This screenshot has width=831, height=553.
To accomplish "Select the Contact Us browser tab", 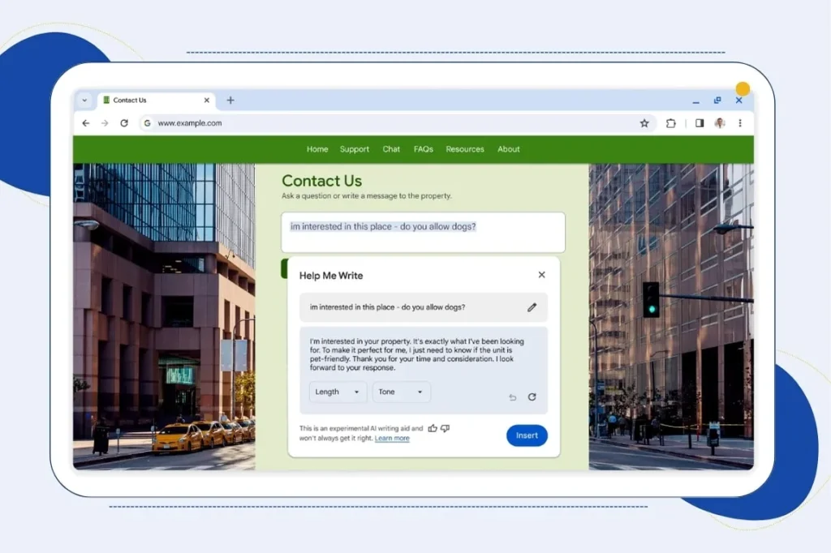I will (x=157, y=100).
